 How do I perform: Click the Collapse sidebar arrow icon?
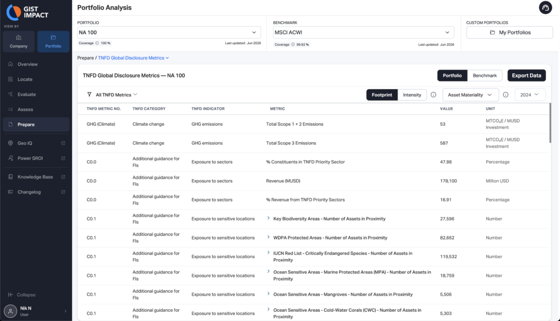pos(10,295)
